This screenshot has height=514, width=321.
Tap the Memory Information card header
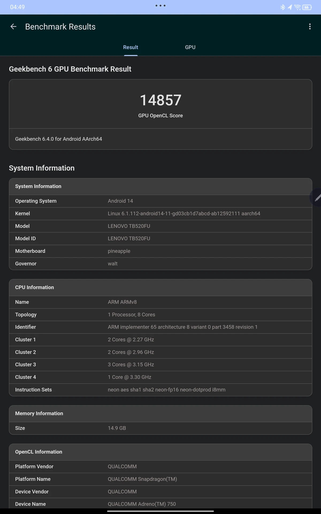(160, 414)
